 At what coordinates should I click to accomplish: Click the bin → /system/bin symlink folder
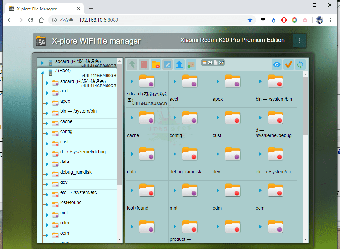coord(276,81)
